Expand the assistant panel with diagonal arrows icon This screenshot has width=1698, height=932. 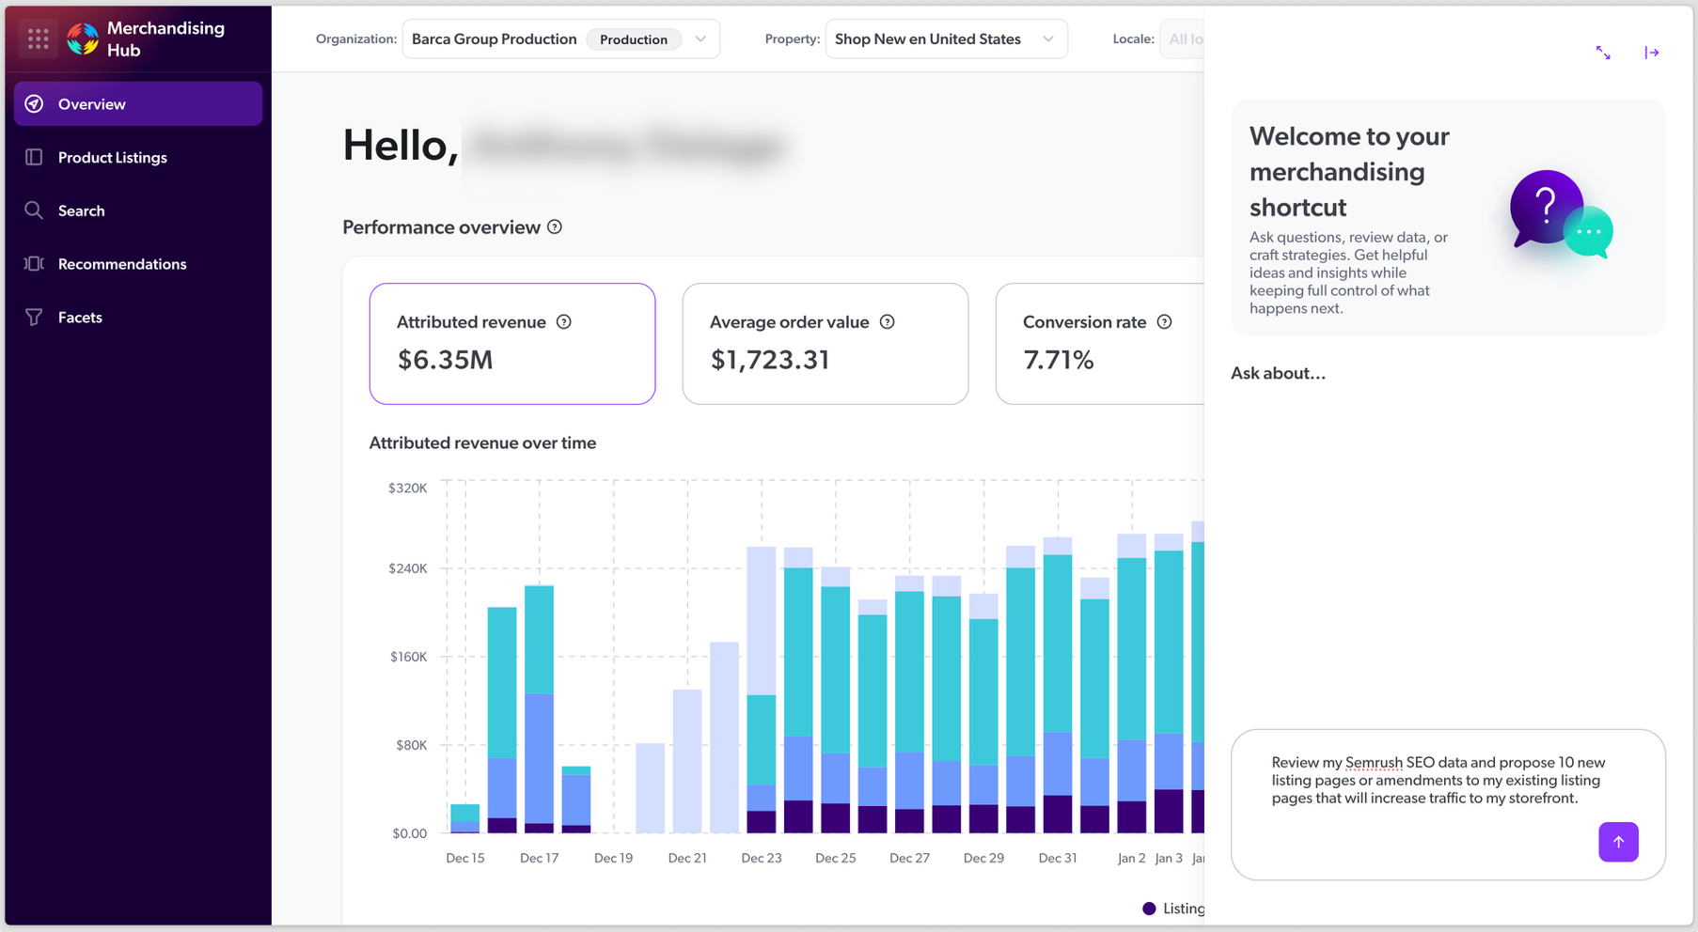click(1604, 53)
